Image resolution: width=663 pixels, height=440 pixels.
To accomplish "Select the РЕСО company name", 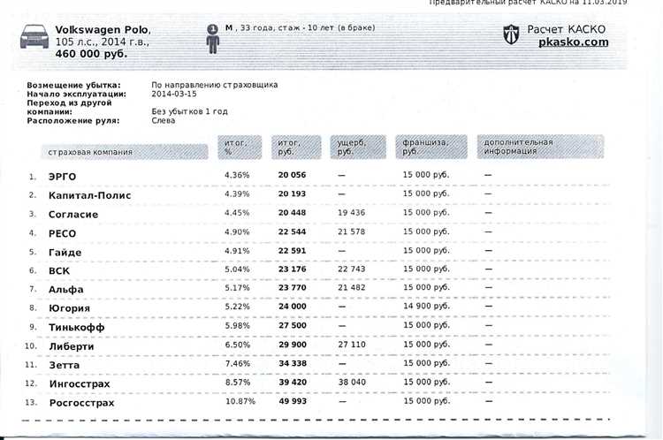I will pyautogui.click(x=62, y=234).
